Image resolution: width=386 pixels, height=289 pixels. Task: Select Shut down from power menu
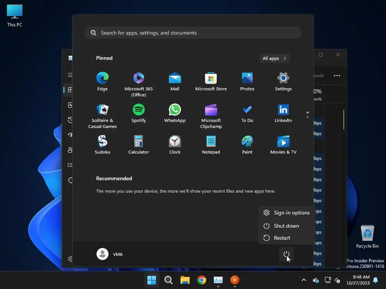click(286, 226)
